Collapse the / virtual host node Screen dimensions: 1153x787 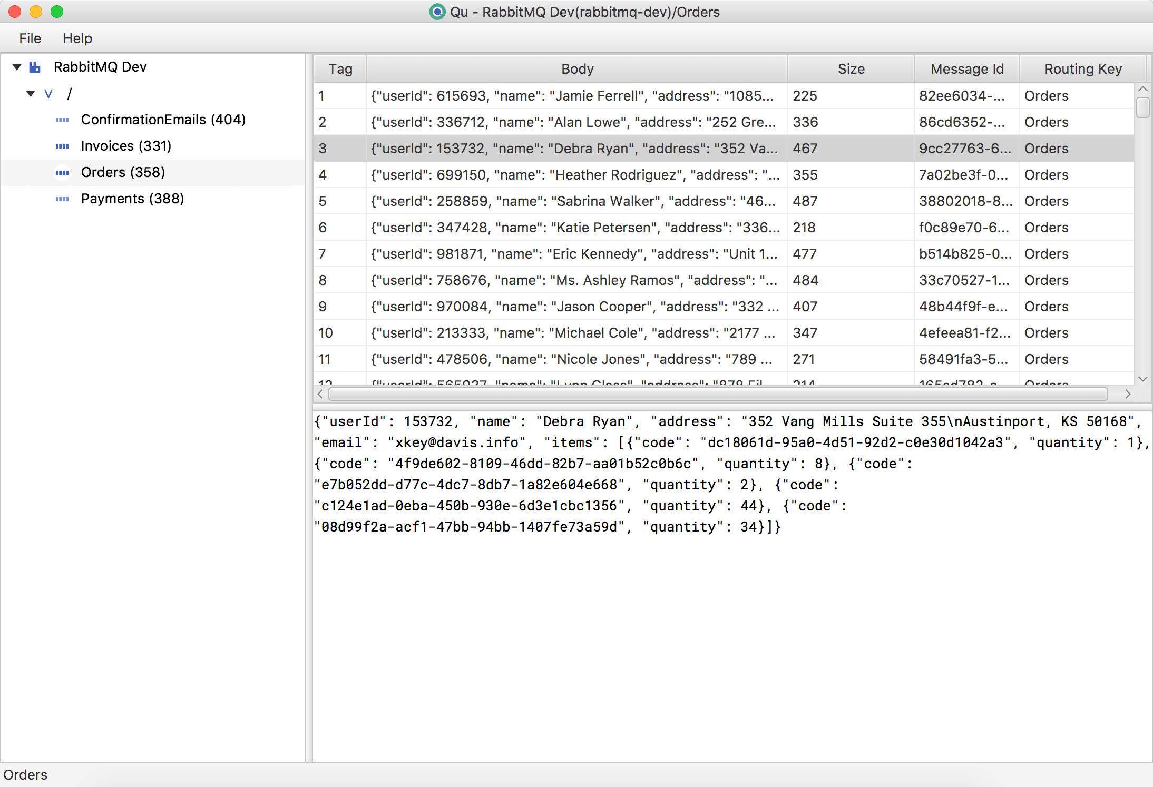pyautogui.click(x=31, y=94)
